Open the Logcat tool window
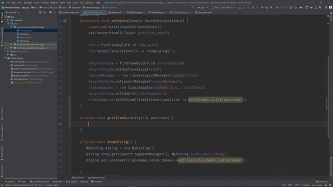Image resolution: width=333 pixels, height=187 pixels. click(72, 182)
